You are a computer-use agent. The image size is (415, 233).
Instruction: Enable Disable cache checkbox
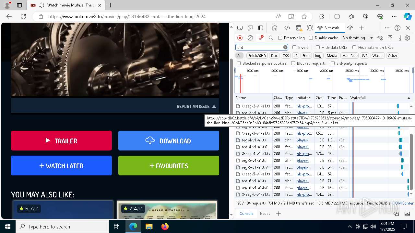311,38
